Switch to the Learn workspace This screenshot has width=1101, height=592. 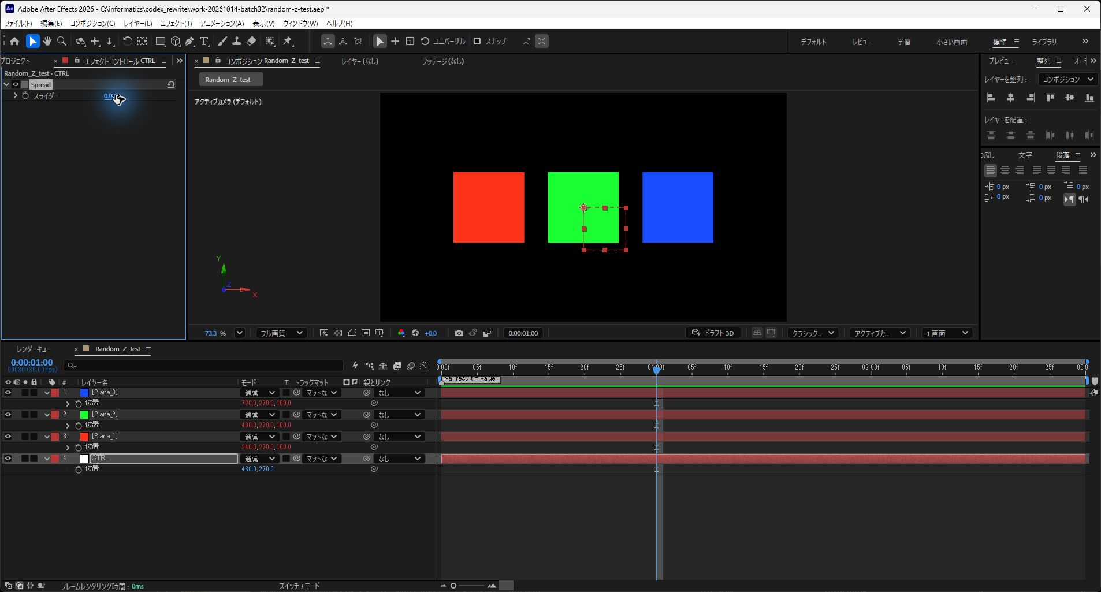(904, 42)
